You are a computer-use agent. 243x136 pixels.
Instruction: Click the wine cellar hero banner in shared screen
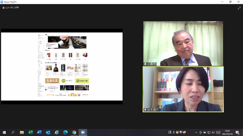pos(67,42)
